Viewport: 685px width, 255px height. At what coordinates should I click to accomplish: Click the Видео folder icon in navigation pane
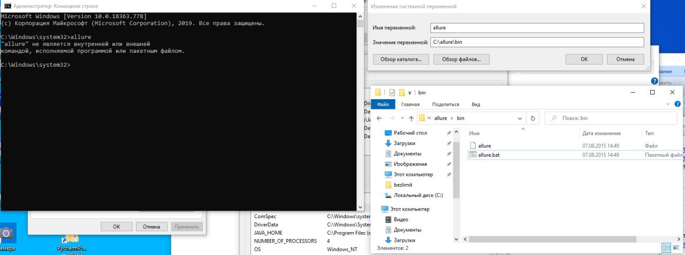click(x=389, y=220)
